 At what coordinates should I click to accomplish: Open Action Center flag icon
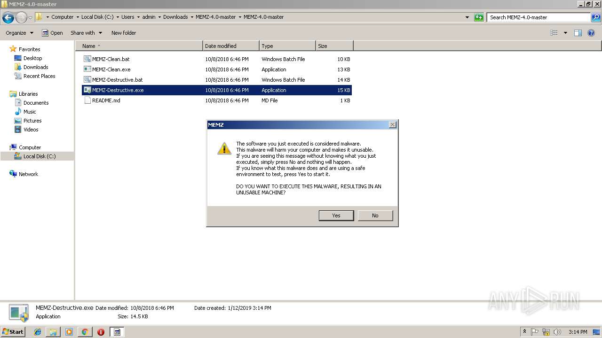(535, 332)
